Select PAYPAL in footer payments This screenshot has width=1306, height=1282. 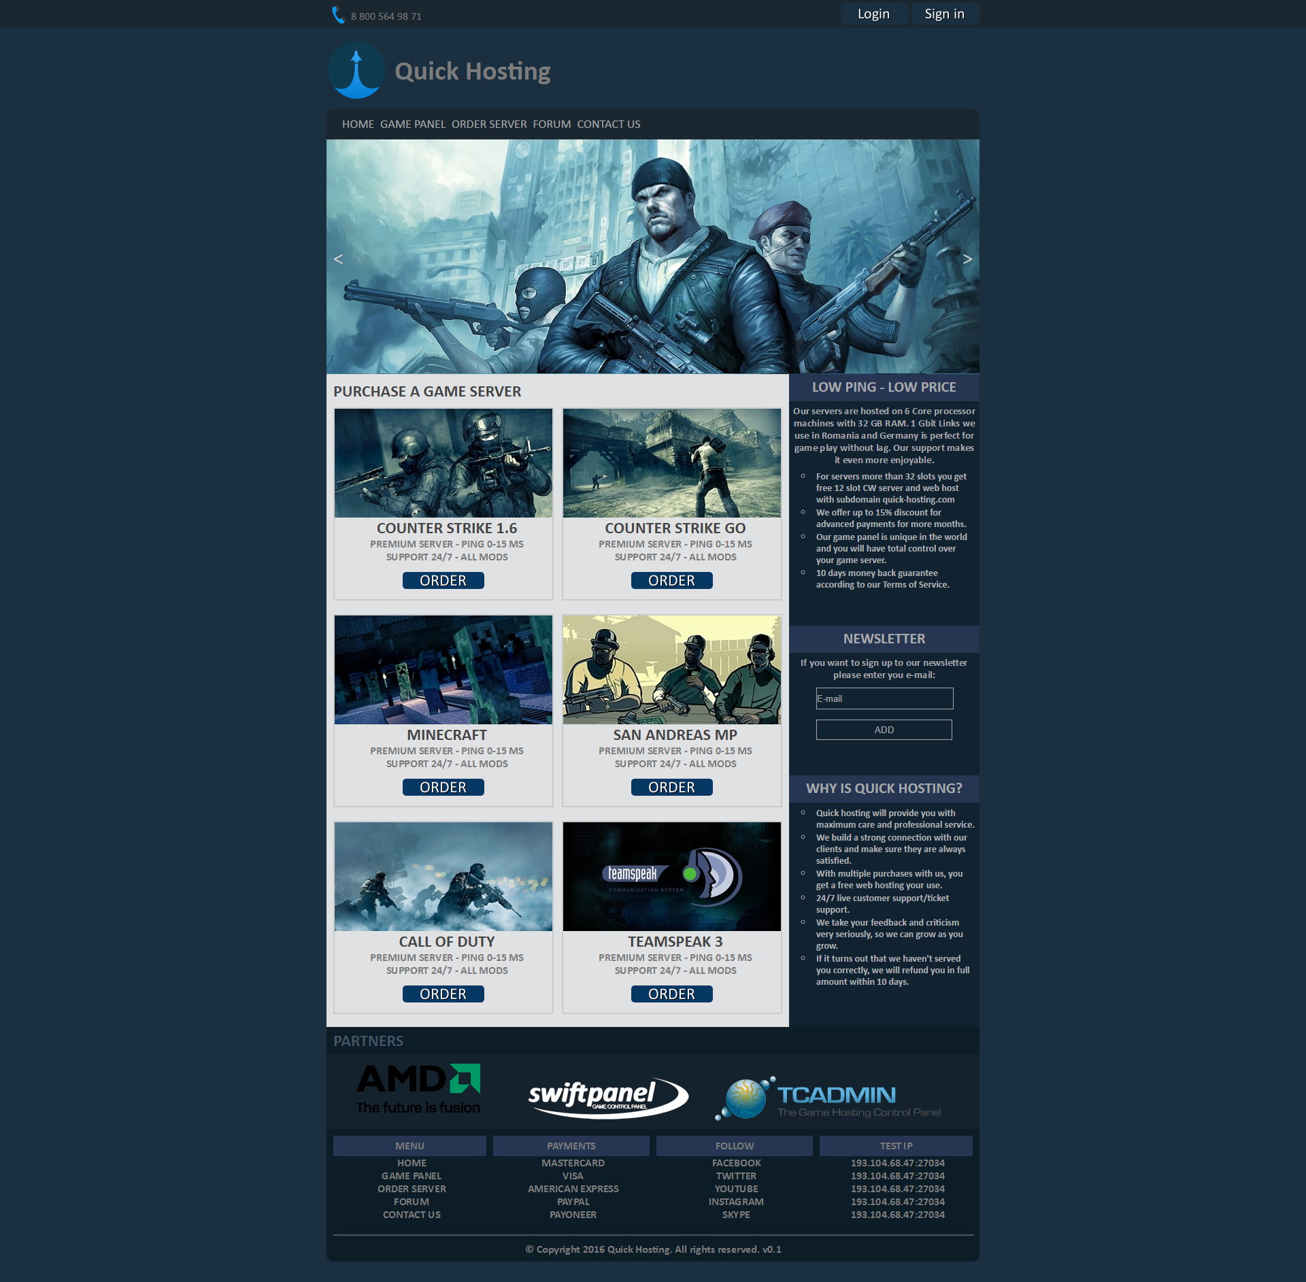573,1202
